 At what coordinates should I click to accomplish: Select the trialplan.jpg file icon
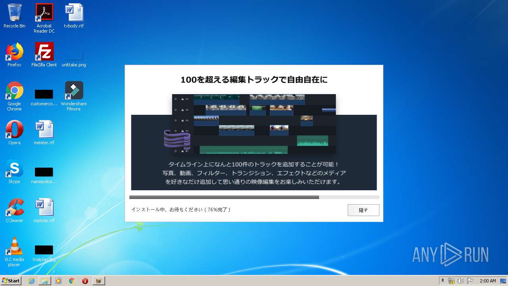click(x=44, y=253)
